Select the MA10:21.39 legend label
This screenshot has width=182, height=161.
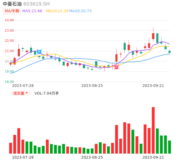[x=57, y=11]
